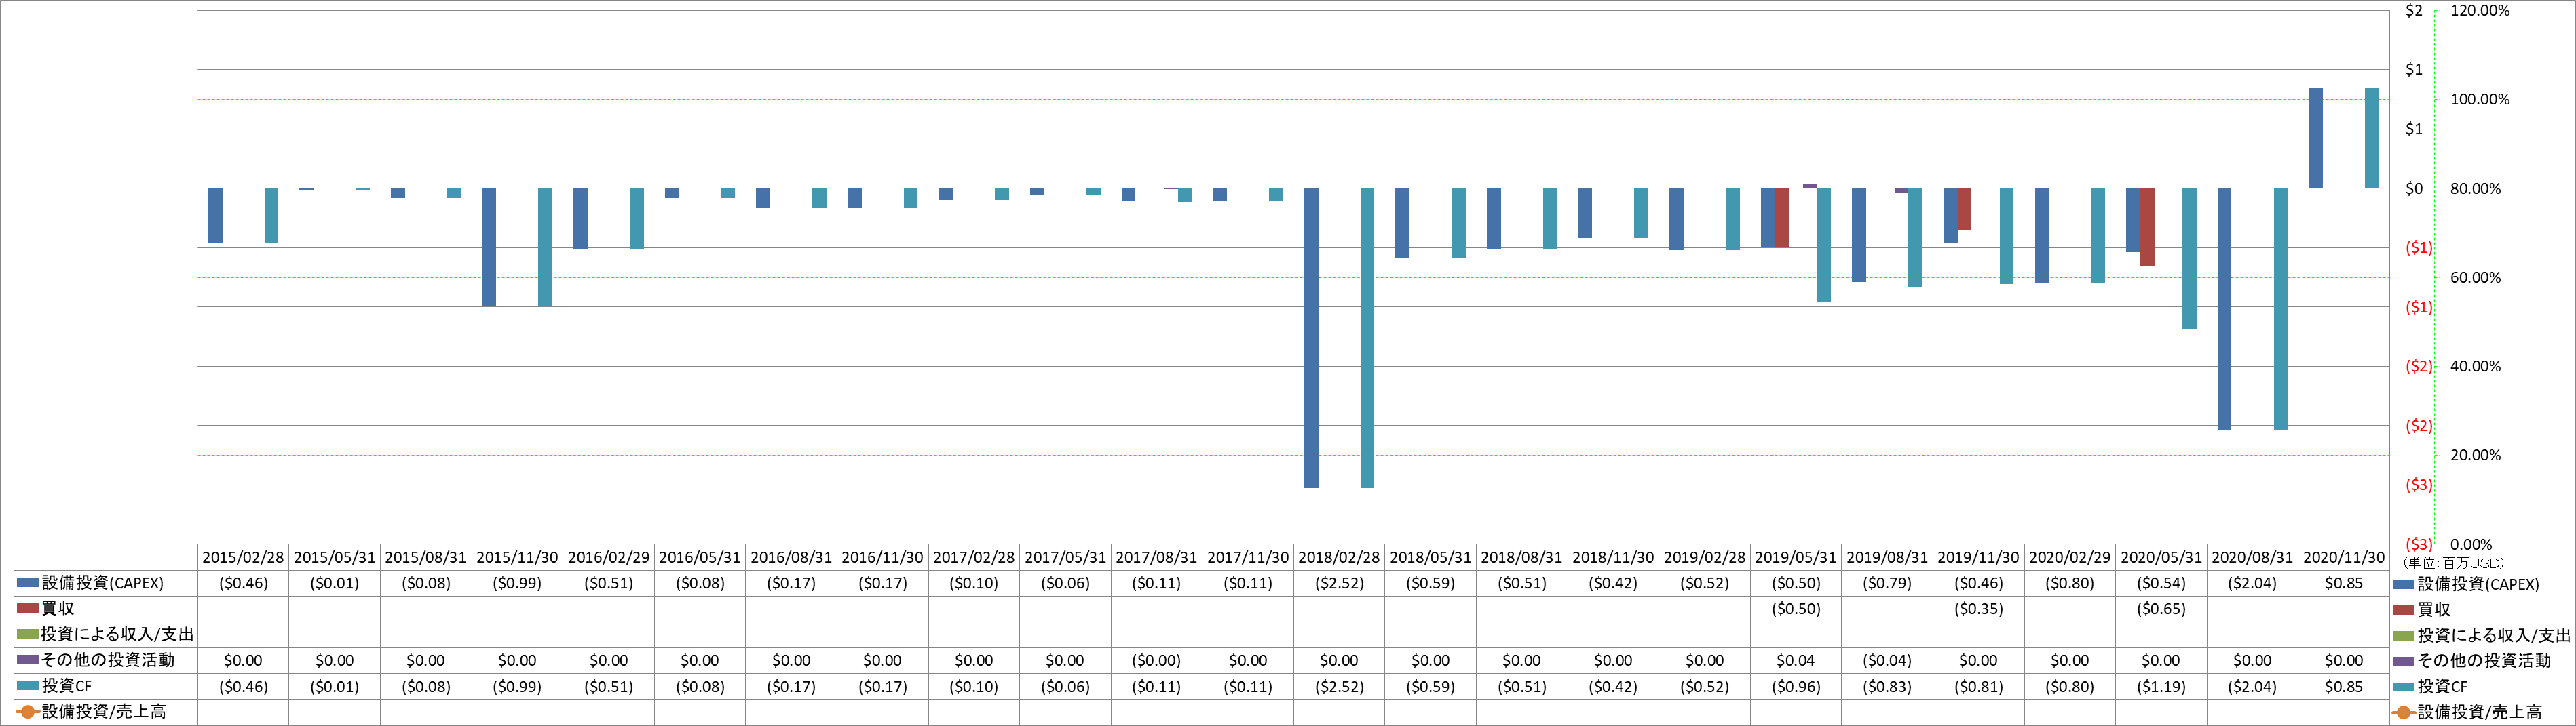
Task: Click the 投資CF table row label
Action: tap(67, 686)
